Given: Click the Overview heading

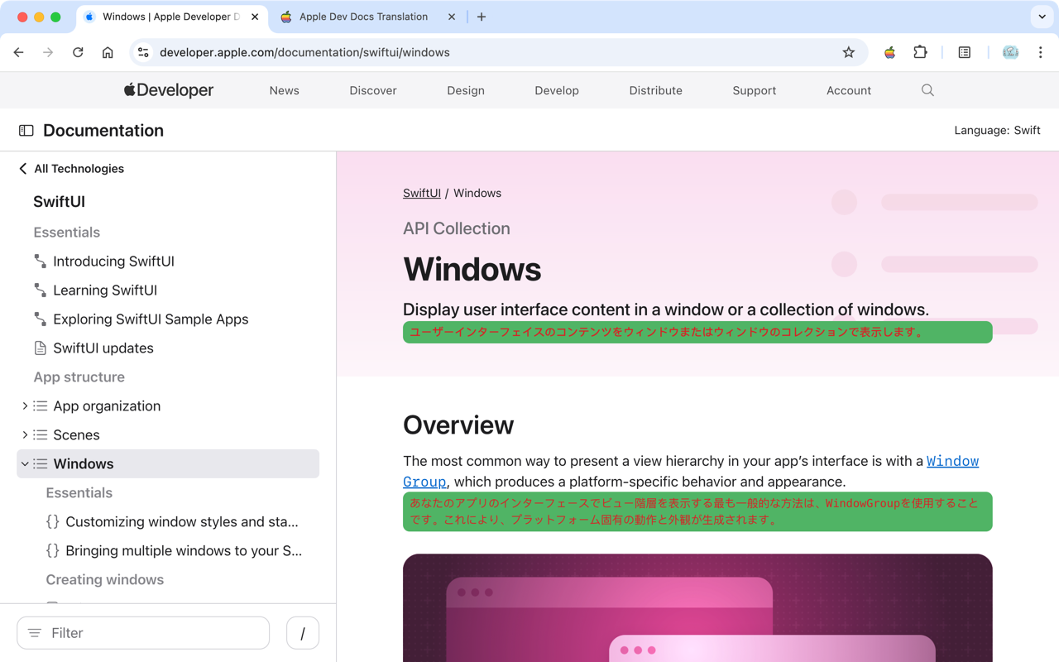Looking at the screenshot, I should [458, 425].
